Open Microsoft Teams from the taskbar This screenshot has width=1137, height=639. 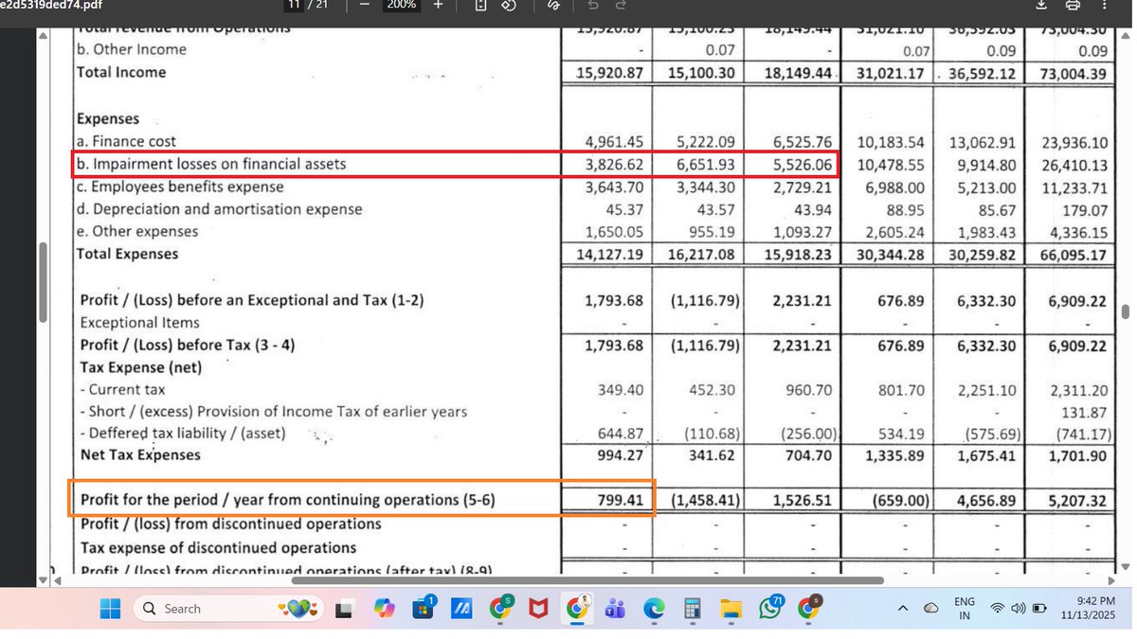pyautogui.click(x=615, y=609)
